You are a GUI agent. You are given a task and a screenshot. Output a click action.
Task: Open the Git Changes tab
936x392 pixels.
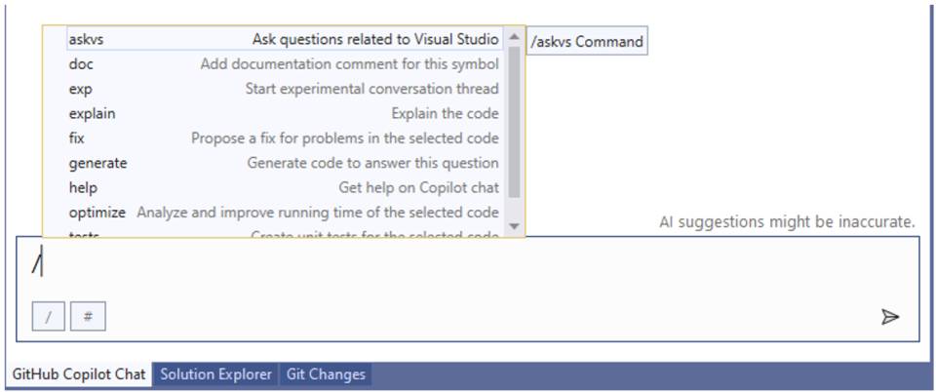pyautogui.click(x=326, y=374)
